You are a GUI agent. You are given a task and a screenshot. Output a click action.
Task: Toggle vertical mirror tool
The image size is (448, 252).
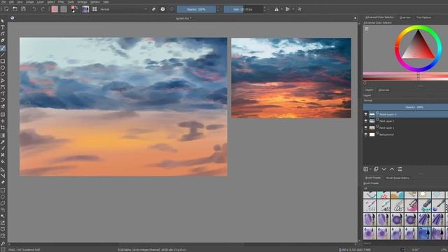(288, 9)
